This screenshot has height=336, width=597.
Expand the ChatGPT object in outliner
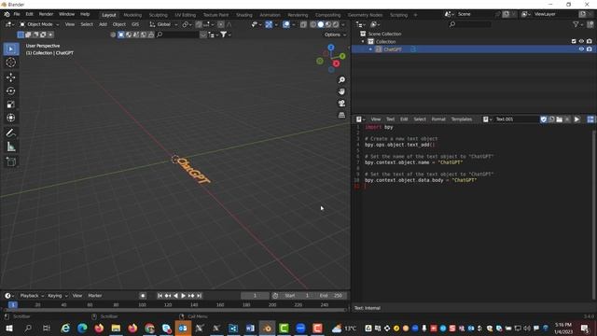click(x=370, y=49)
